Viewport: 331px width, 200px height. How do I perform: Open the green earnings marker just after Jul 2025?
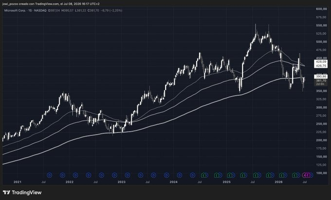(x=256, y=175)
